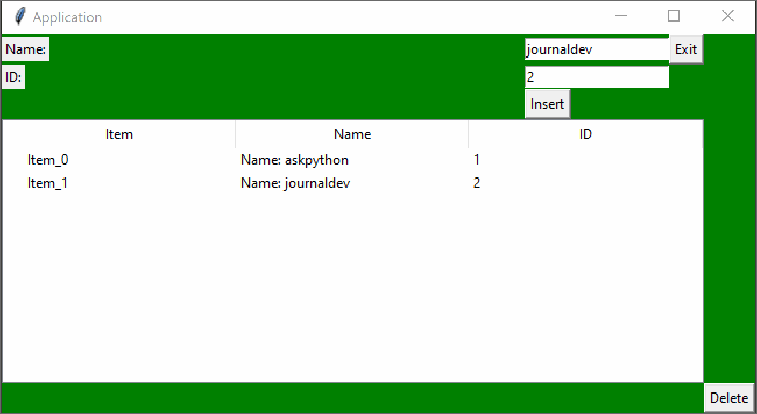The width and height of the screenshot is (757, 414).
Task: Click the name field containing journaldev
Action: coord(596,49)
